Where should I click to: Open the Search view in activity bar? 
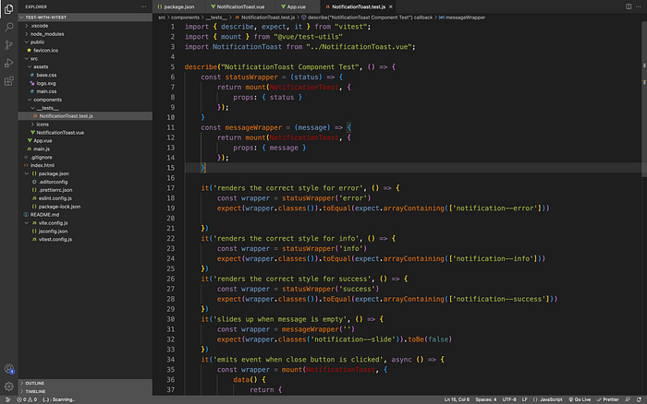pyautogui.click(x=8, y=27)
